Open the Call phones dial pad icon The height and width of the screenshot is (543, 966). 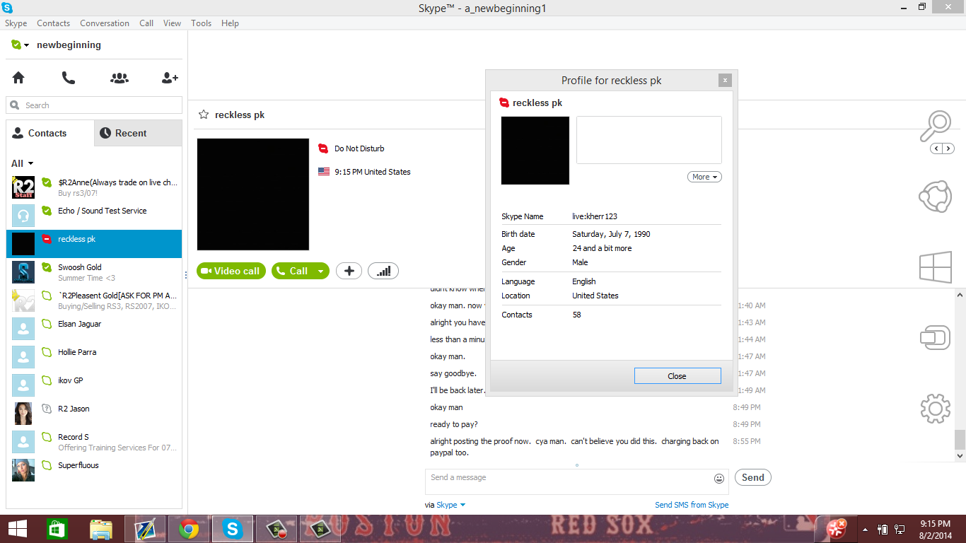click(69, 78)
